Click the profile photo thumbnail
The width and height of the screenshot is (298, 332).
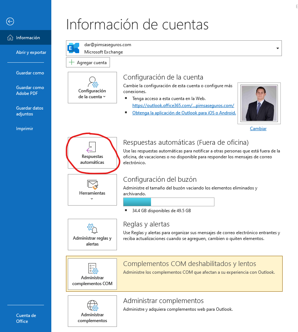pos(259,103)
